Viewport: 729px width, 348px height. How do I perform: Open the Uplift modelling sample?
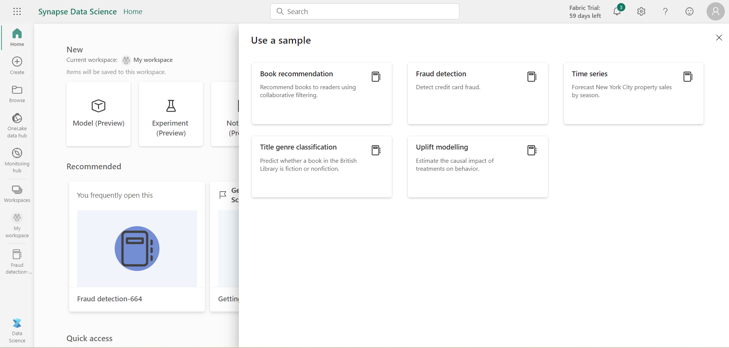pos(477,167)
